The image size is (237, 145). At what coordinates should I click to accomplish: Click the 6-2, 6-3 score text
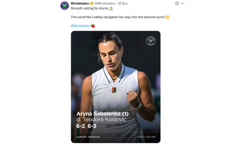coord(86,126)
